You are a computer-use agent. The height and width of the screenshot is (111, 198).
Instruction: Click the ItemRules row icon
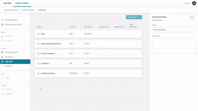(38, 63)
